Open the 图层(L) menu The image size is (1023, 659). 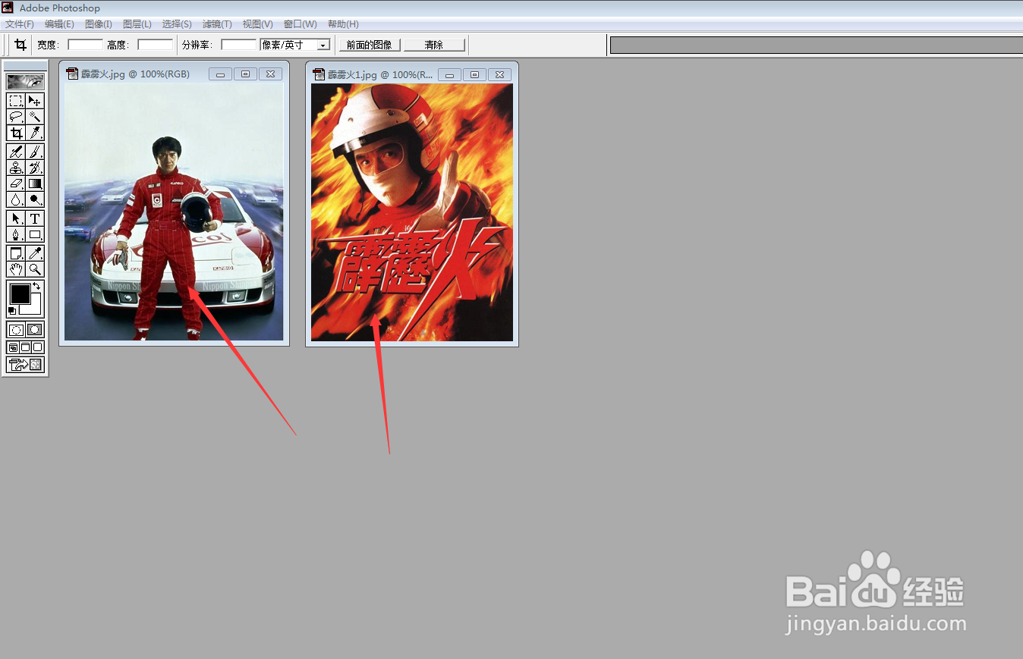click(x=137, y=24)
